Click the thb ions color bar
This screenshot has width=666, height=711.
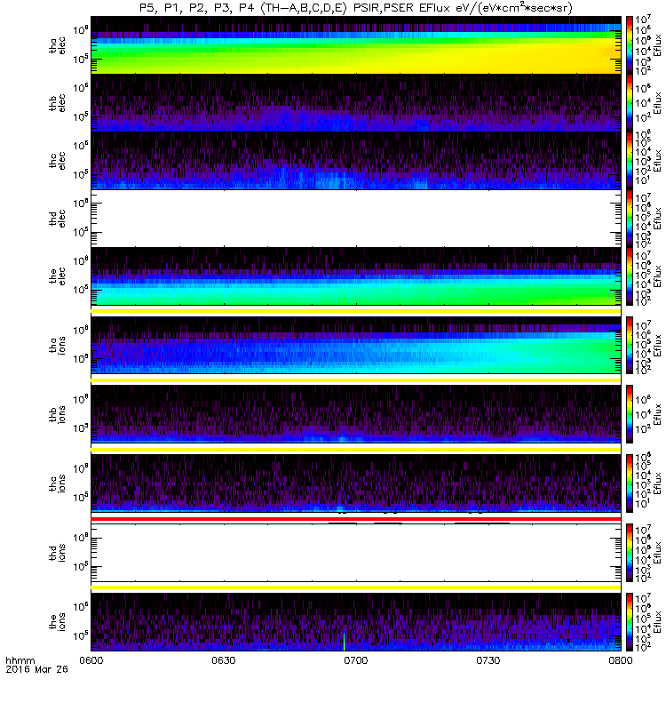[630, 414]
